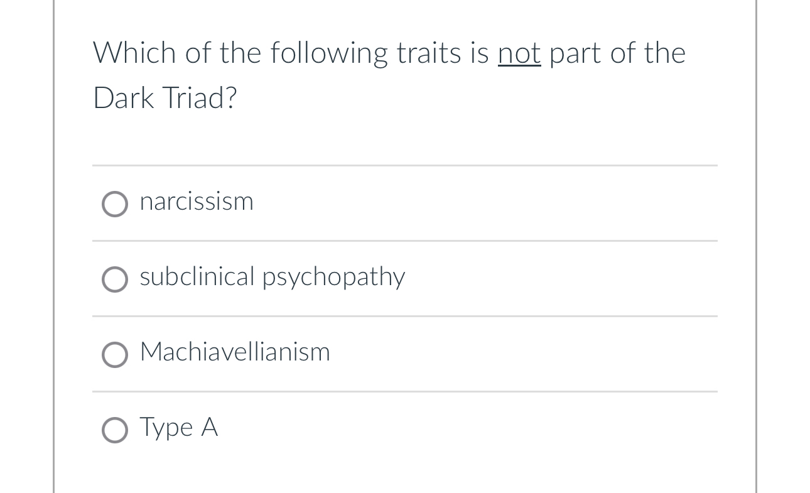Click the divider below the question text

[405, 166]
